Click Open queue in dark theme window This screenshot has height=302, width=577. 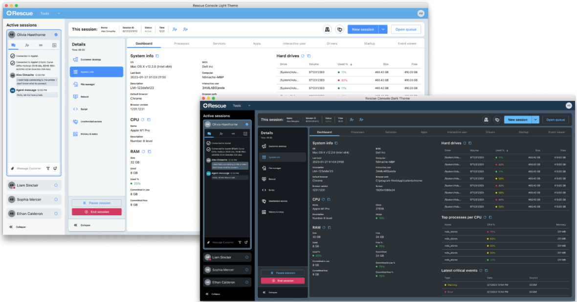[x=555, y=120]
